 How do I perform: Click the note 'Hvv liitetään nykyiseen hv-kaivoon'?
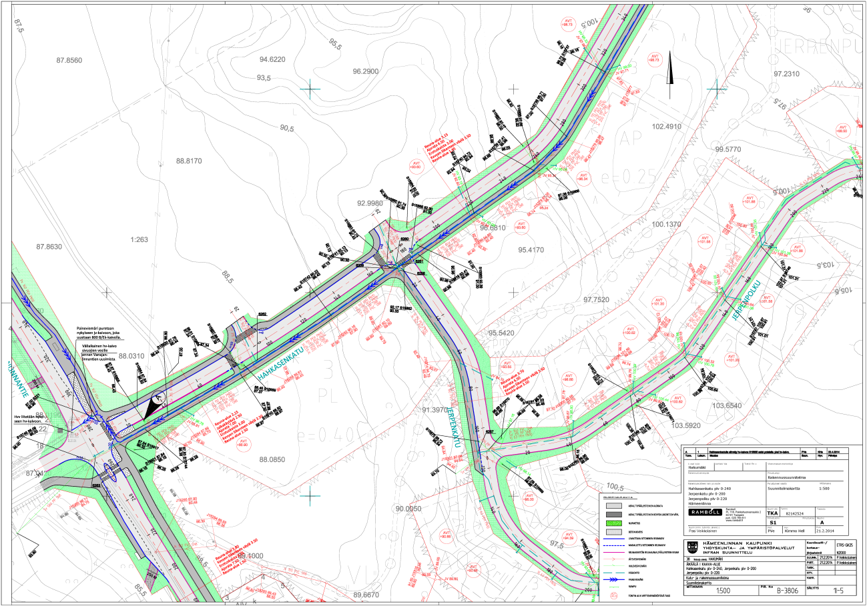pyautogui.click(x=27, y=420)
